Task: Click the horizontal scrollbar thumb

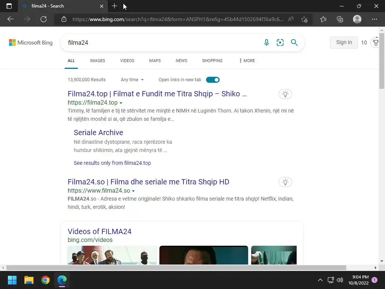Action: 176,268
